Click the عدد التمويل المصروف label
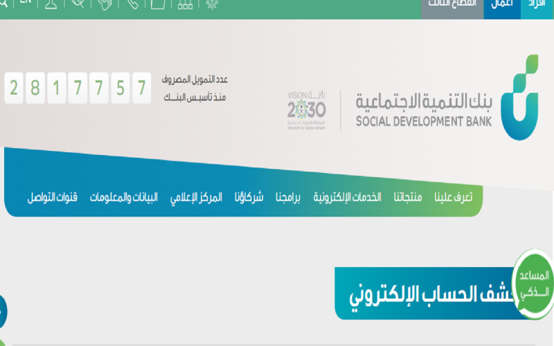The image size is (554, 346). pyautogui.click(x=195, y=80)
